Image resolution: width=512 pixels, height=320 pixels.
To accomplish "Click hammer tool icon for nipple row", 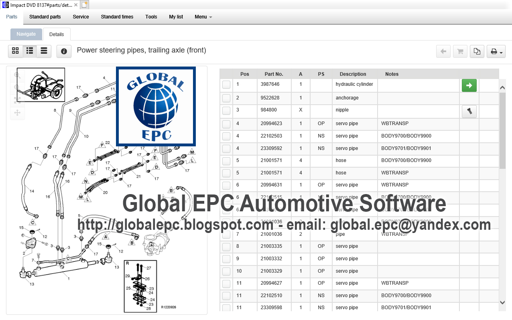I will pos(469,111).
